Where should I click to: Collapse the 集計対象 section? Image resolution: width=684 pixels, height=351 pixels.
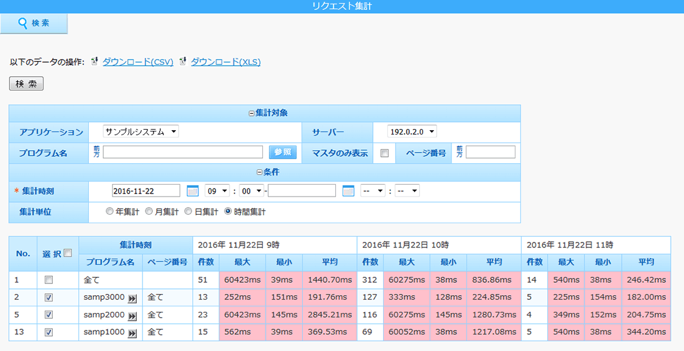pos(251,113)
